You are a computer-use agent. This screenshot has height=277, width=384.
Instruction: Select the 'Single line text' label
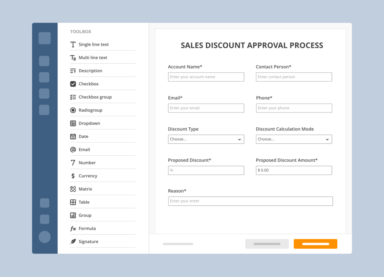(94, 44)
